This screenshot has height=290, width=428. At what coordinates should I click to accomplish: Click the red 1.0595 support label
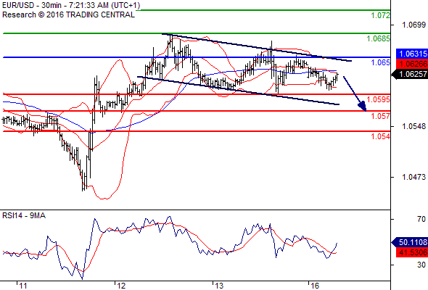pos(379,99)
